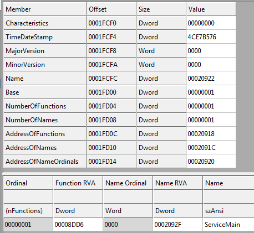This screenshot has width=254, height=233.
Task: Click the (nFunctions) type cell
Action: point(28,210)
